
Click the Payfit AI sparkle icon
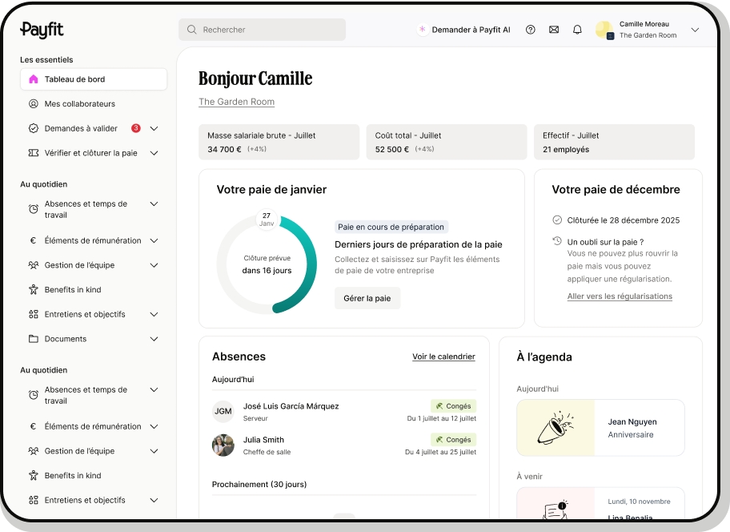click(423, 30)
